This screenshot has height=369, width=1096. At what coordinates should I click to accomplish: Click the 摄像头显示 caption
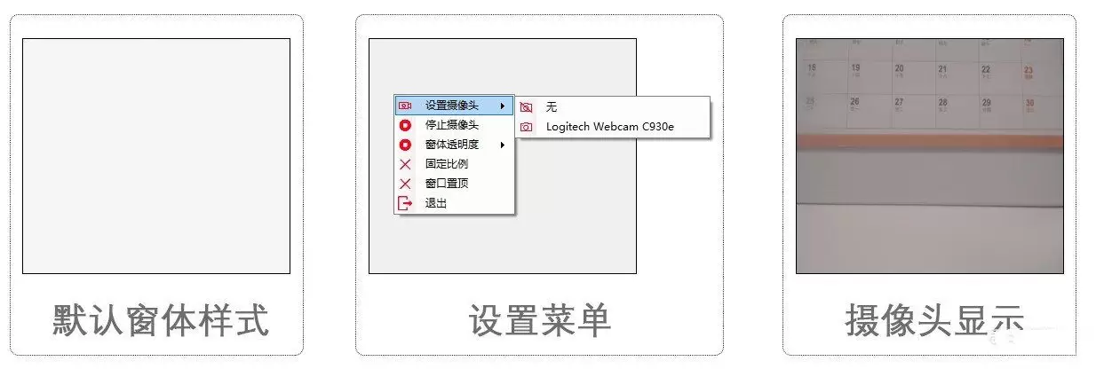pos(934,320)
